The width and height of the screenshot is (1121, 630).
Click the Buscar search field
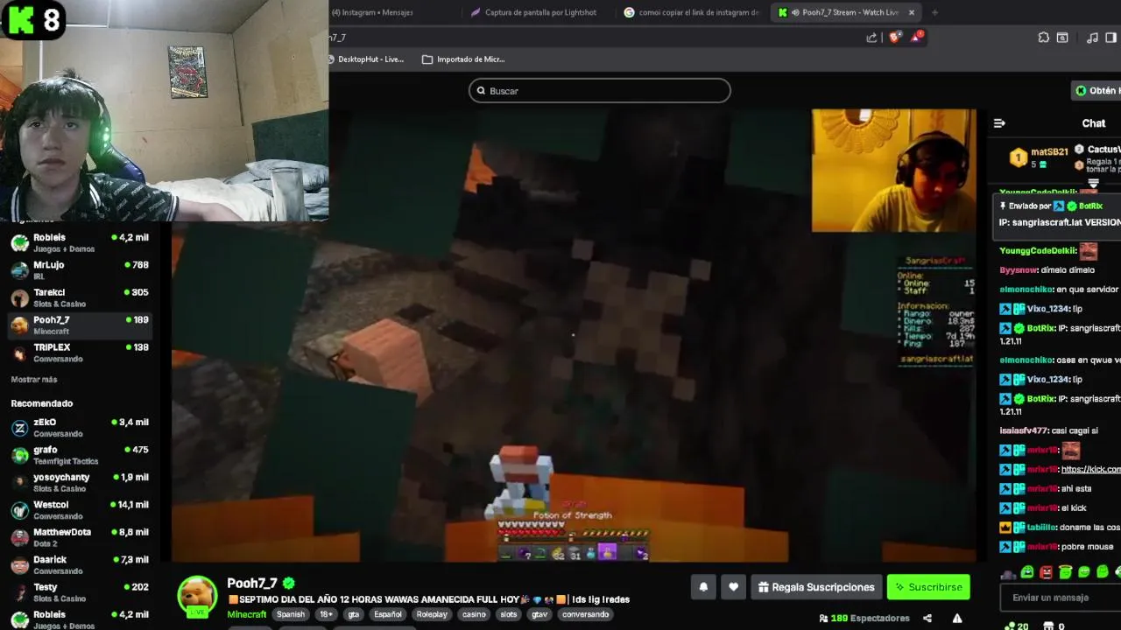pos(600,91)
